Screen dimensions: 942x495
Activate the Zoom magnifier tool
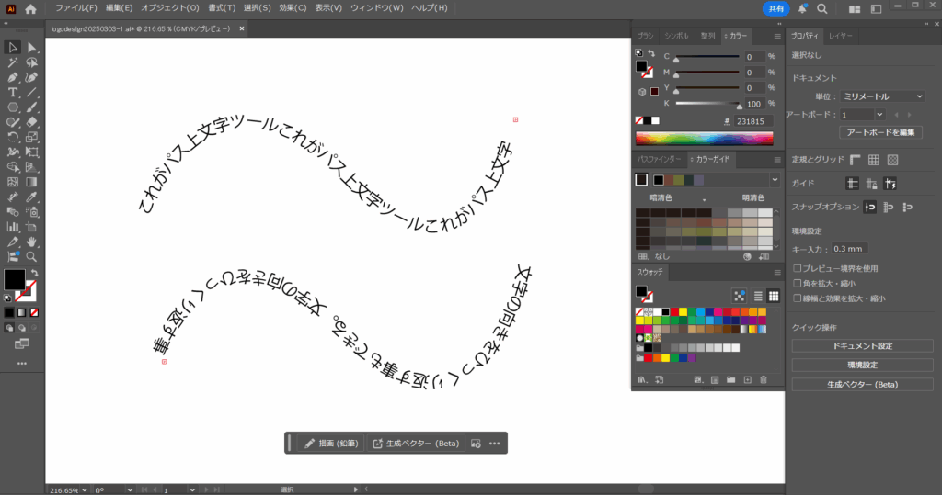pyautogui.click(x=32, y=256)
